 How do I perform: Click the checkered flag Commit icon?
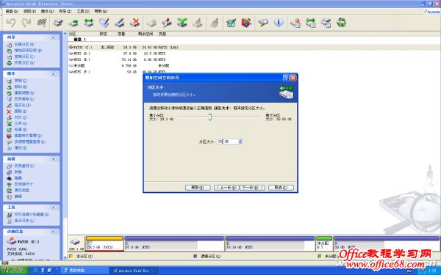point(42,23)
